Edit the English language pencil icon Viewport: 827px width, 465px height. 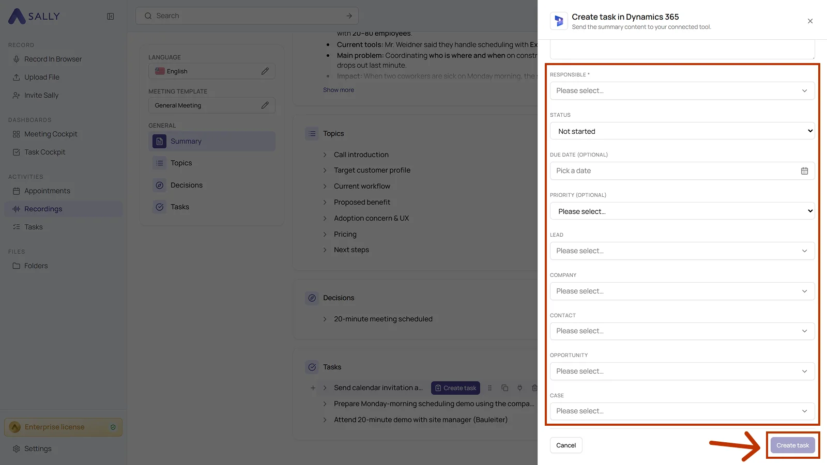265,71
